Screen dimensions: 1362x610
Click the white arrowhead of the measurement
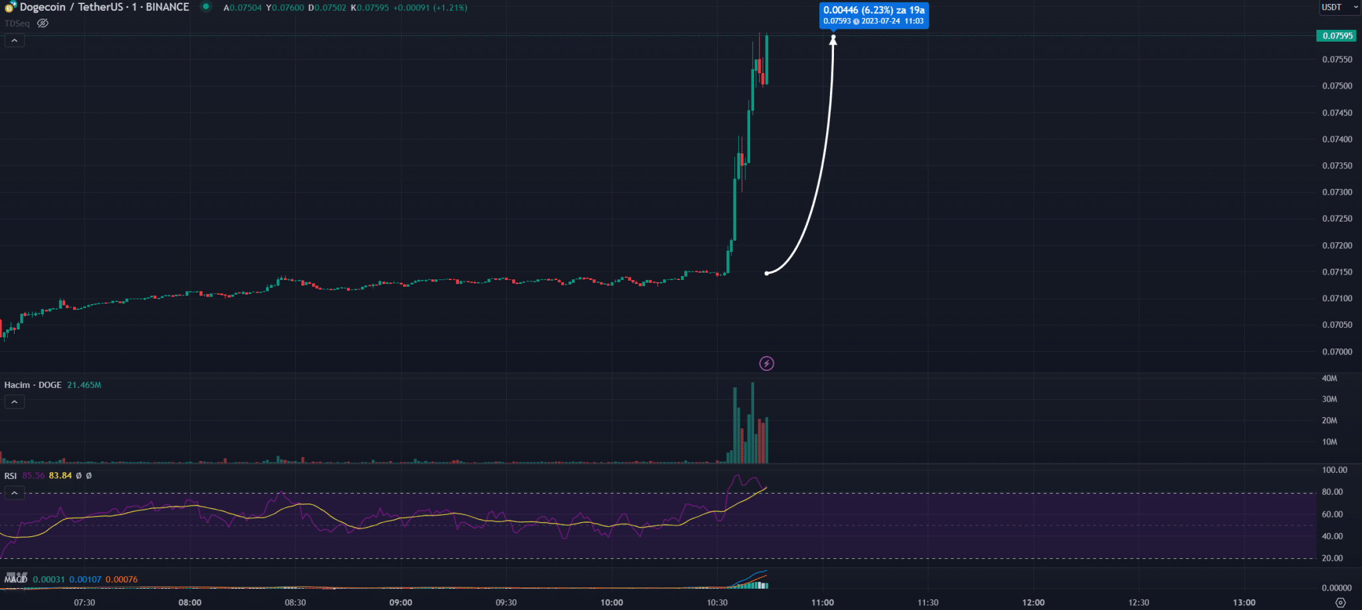(833, 40)
